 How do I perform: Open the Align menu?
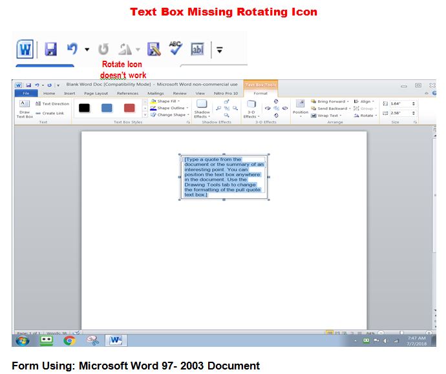[364, 101]
